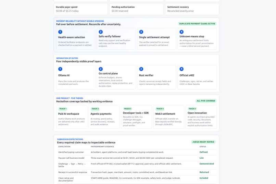Click the "Clean setup and documentation" row label
Viewport: 276px width, 184px height.
(x=66, y=180)
